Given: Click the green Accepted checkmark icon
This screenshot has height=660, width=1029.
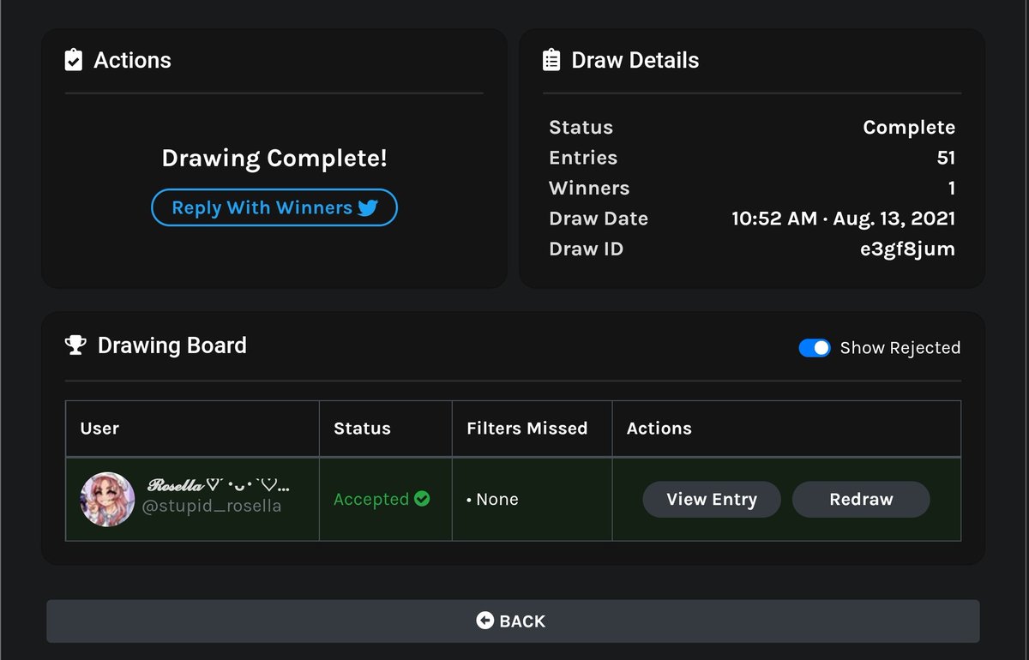Looking at the screenshot, I should [422, 499].
